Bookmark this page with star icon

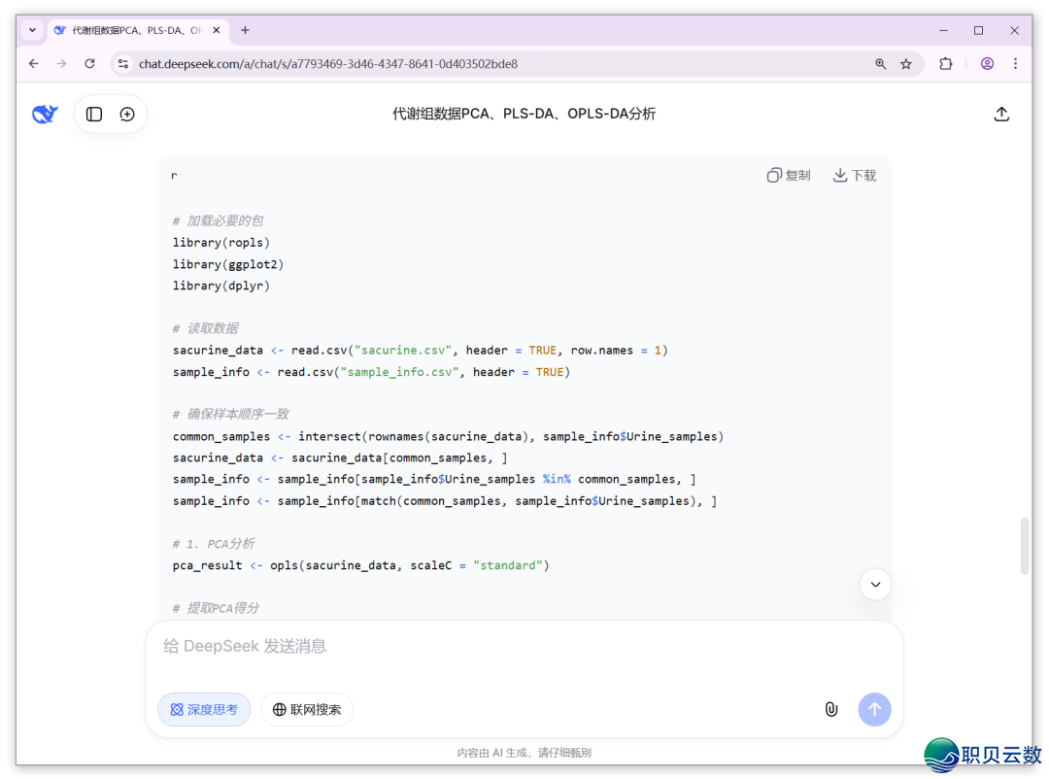coord(906,64)
